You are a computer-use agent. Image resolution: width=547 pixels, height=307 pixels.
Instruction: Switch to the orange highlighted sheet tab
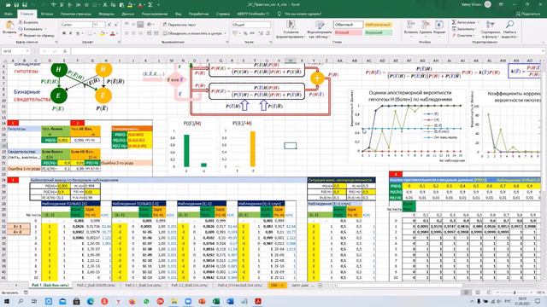coord(277,285)
